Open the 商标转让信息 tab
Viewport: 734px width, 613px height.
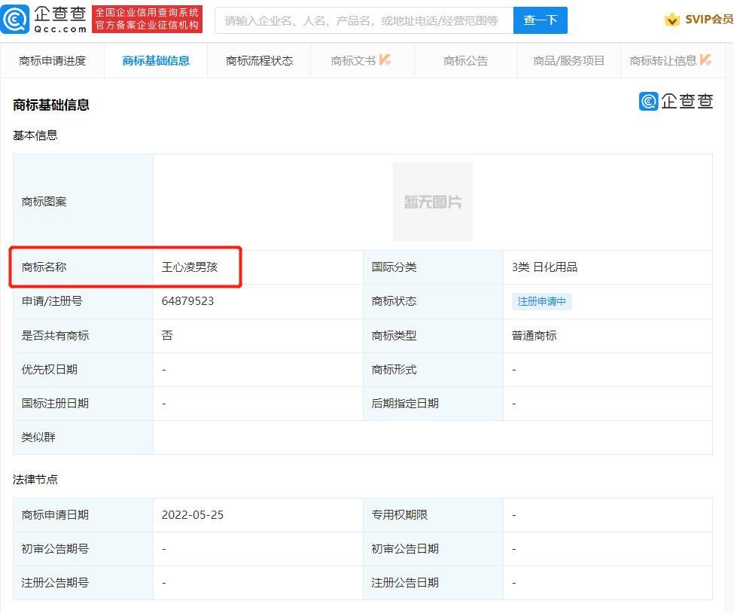click(672, 60)
